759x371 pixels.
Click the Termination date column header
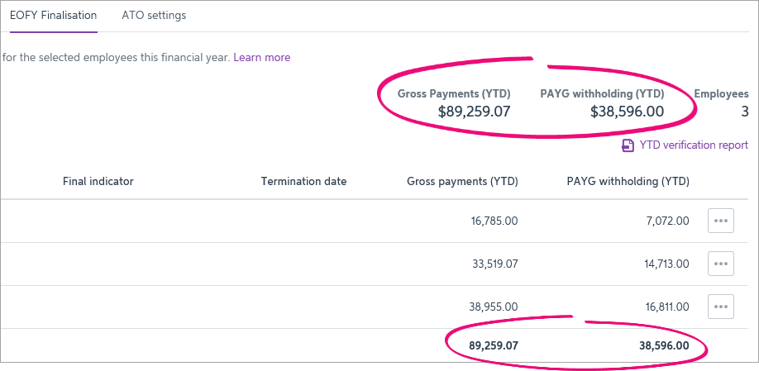pos(303,182)
